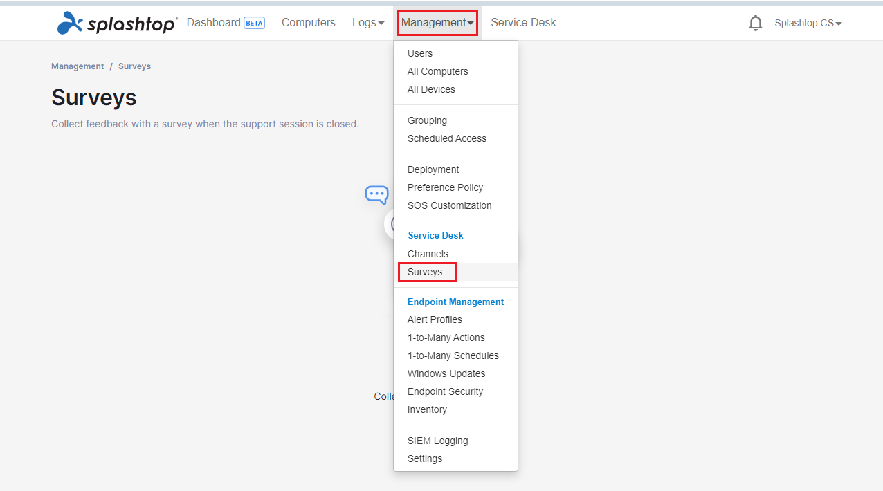Click the Splashtop logo
Viewport: 883px width, 491px height.
pyautogui.click(x=117, y=23)
